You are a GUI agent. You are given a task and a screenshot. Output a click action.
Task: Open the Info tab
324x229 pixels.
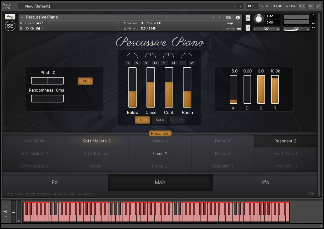pos(265,182)
